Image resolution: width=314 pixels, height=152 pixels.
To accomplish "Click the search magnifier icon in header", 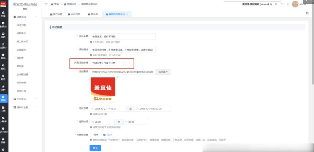I will pyautogui.click(x=276, y=4).
